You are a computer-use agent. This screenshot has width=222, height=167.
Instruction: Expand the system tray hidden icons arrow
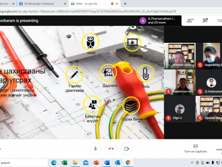(x=192, y=163)
